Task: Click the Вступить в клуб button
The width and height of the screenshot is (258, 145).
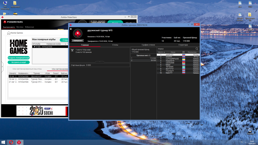Action: click(x=19, y=62)
